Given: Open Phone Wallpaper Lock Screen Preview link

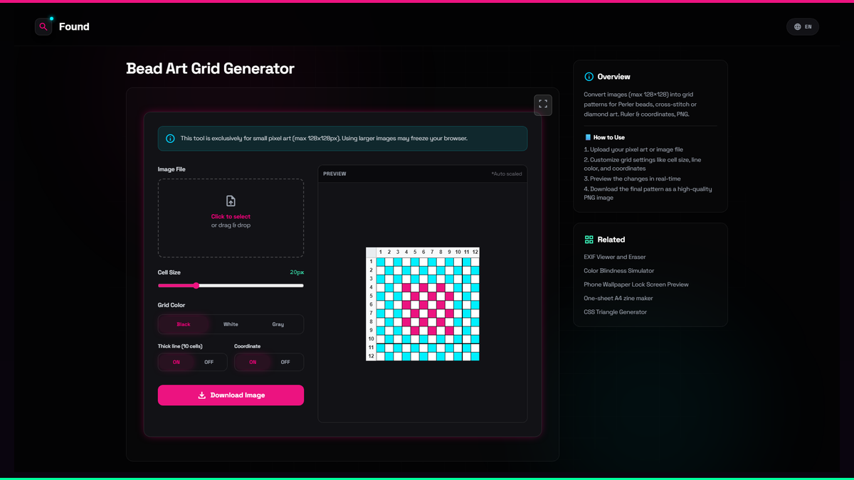Looking at the screenshot, I should point(636,284).
